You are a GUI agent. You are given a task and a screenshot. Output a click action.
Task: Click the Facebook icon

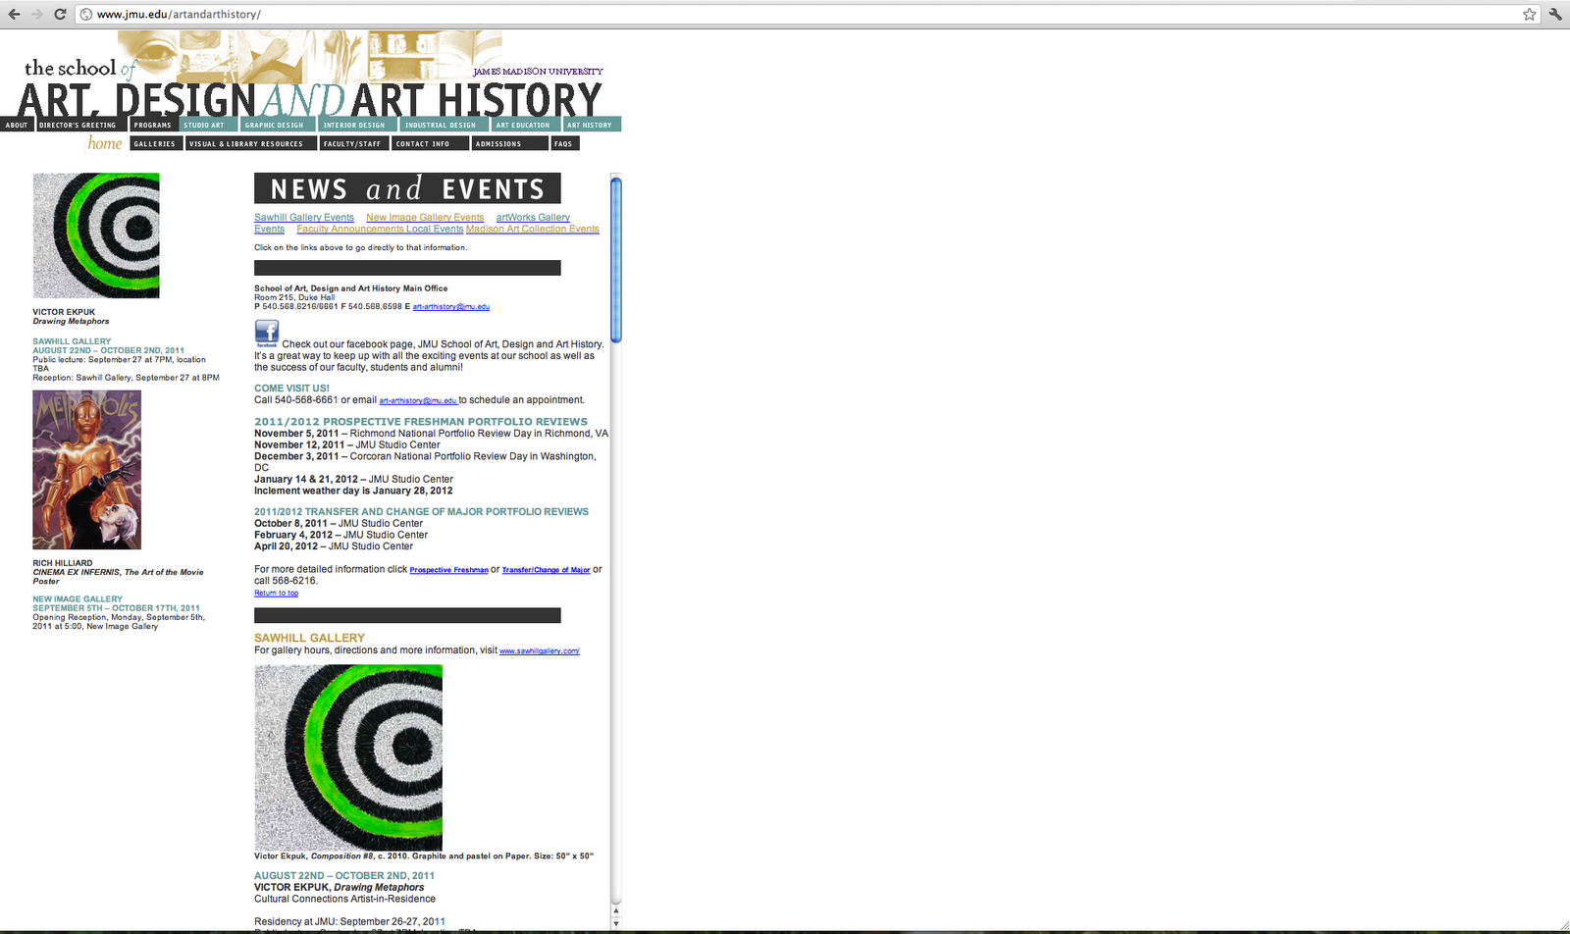(267, 333)
